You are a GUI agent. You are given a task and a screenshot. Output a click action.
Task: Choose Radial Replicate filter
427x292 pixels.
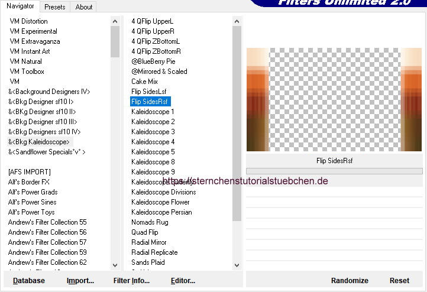click(154, 252)
